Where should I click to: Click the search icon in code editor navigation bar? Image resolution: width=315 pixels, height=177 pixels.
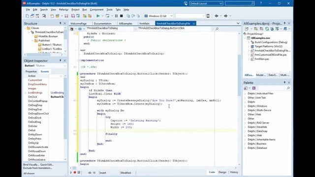[x=217, y=29]
